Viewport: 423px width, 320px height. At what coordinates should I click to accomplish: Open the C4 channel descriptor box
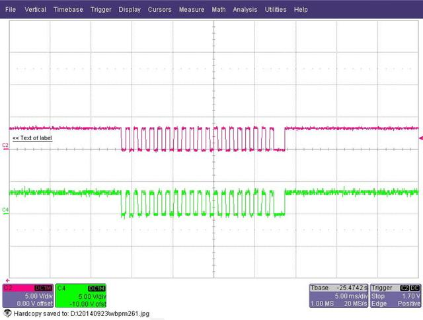(x=80, y=296)
